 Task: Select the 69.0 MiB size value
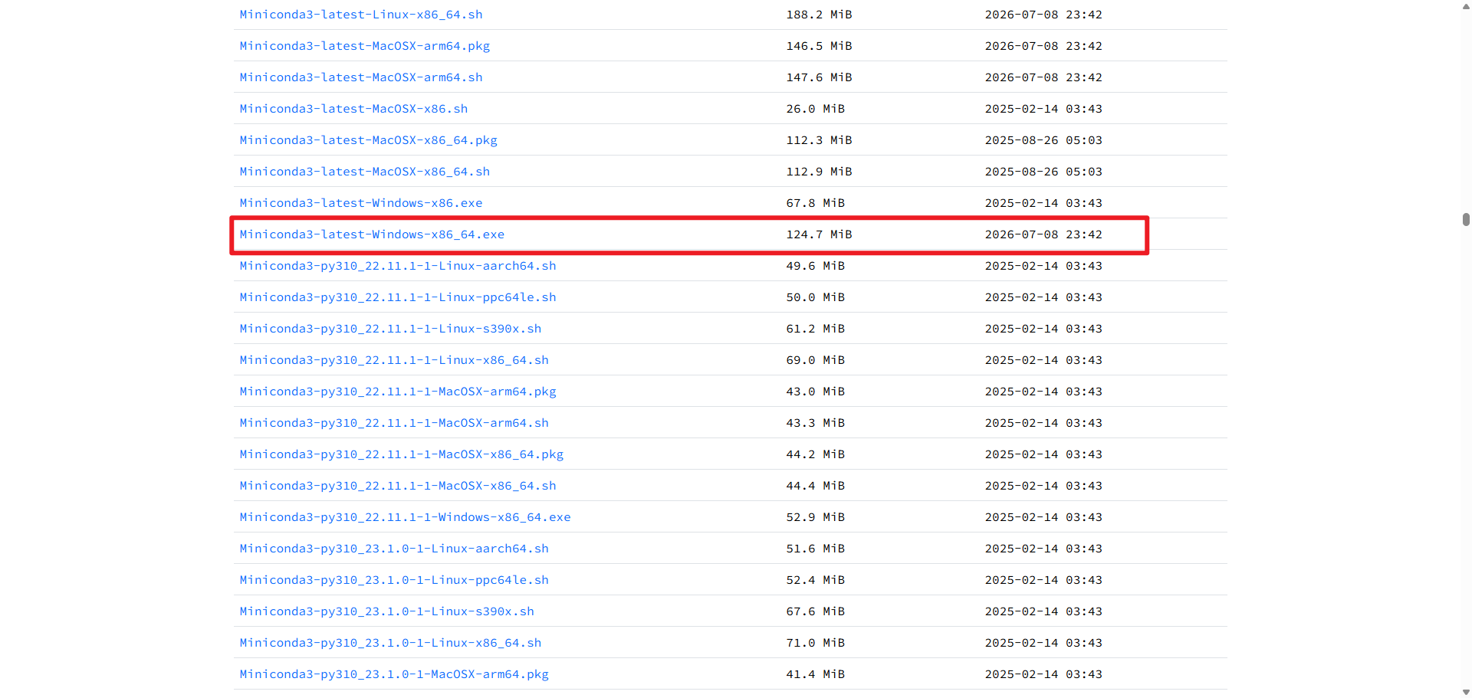coord(815,360)
